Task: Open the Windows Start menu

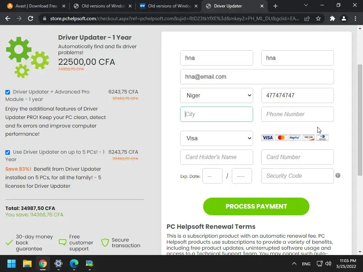Action: (x=11, y=263)
